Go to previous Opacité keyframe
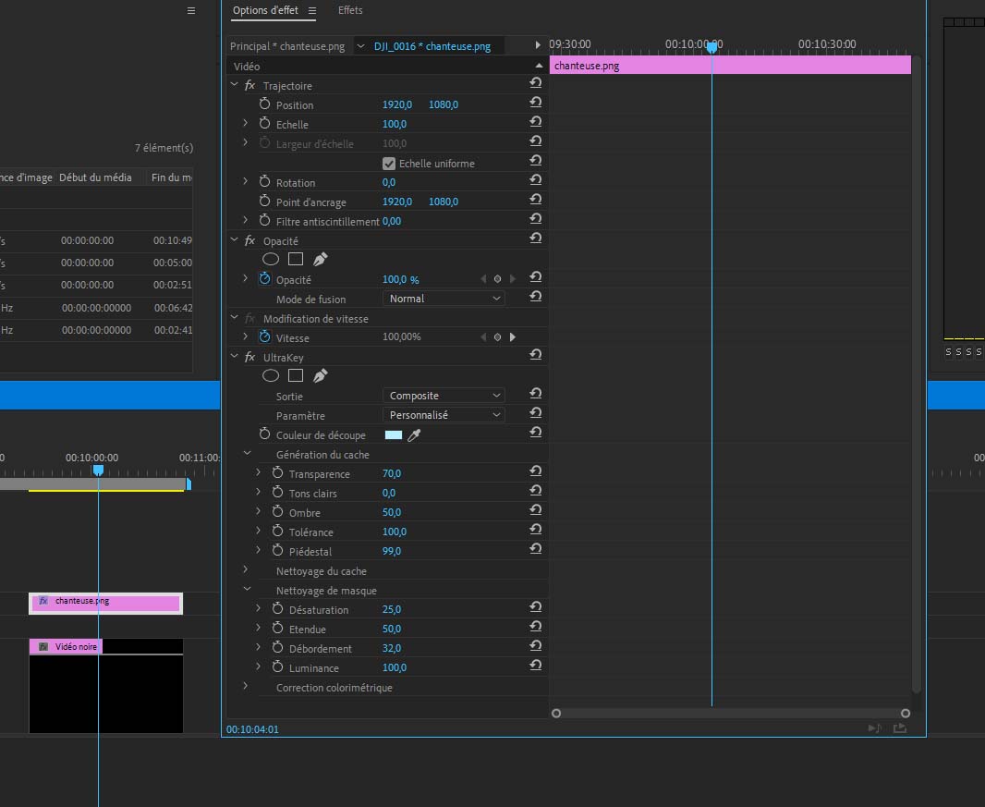 click(483, 279)
